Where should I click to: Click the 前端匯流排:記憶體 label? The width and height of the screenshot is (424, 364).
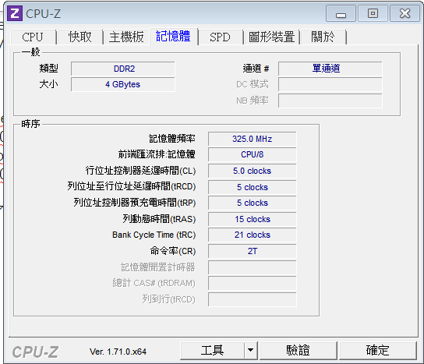pos(157,154)
